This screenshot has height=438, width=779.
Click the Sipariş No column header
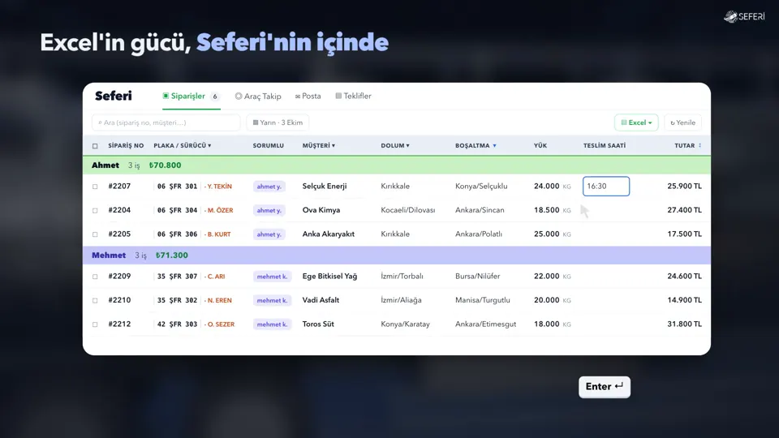126,145
